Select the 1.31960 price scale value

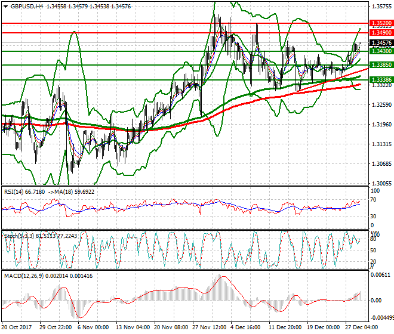381,125
